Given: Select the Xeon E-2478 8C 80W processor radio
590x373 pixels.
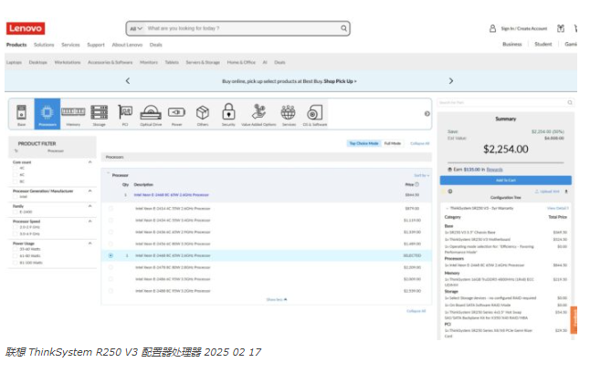Looking at the screenshot, I should 111,267.
